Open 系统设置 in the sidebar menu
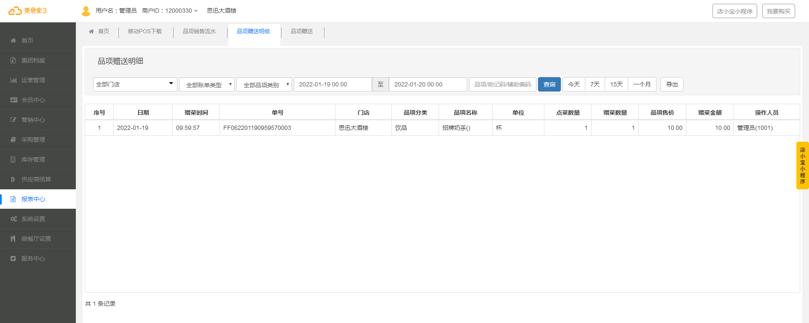Screen dimensions: 809x323 (38, 219)
